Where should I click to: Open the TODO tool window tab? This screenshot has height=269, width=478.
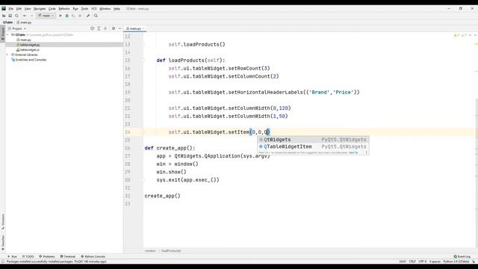point(28,256)
